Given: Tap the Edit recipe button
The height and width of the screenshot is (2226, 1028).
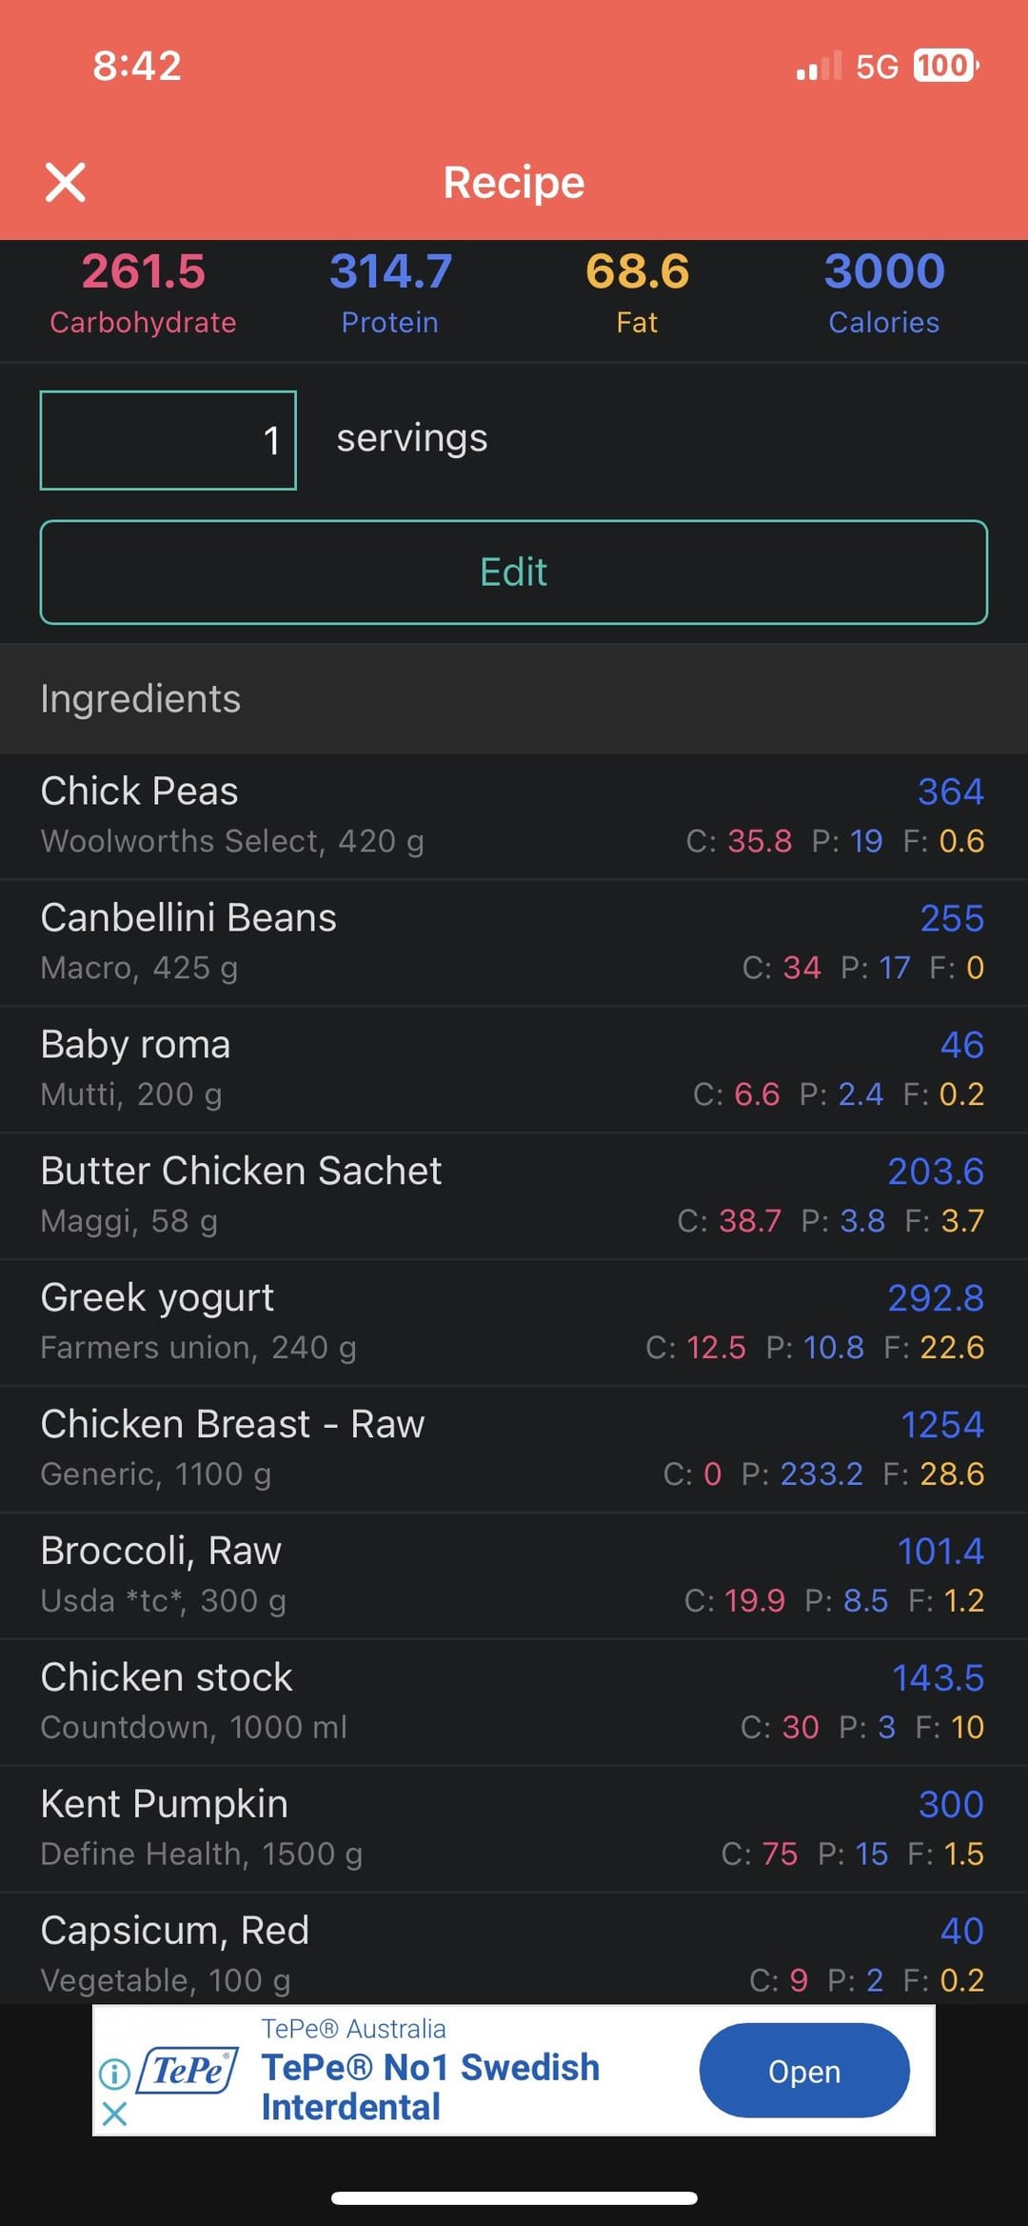Looking at the screenshot, I should (x=514, y=572).
